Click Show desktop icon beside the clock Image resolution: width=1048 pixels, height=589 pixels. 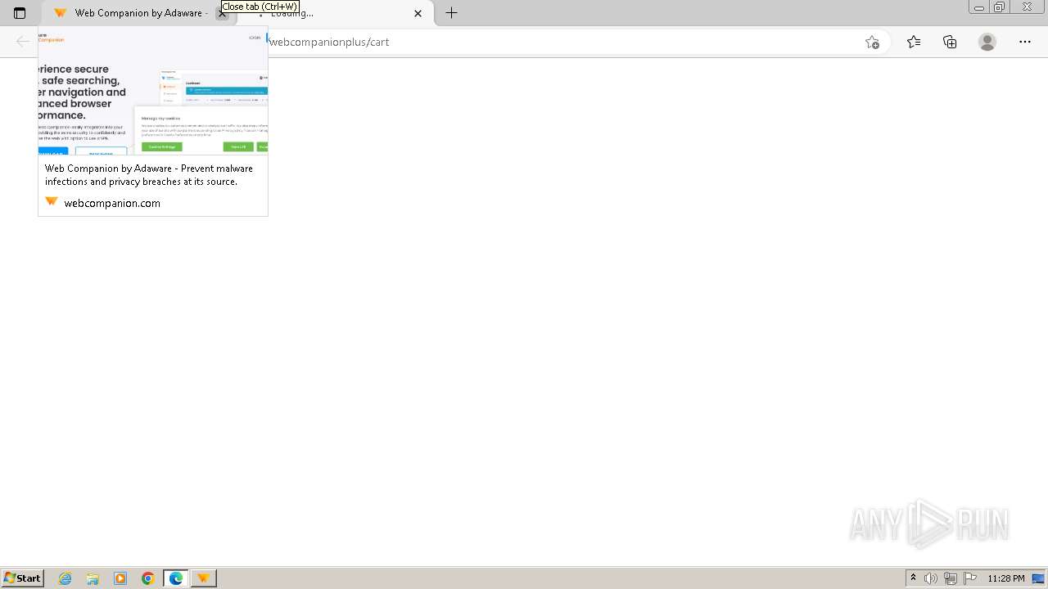[1038, 578]
